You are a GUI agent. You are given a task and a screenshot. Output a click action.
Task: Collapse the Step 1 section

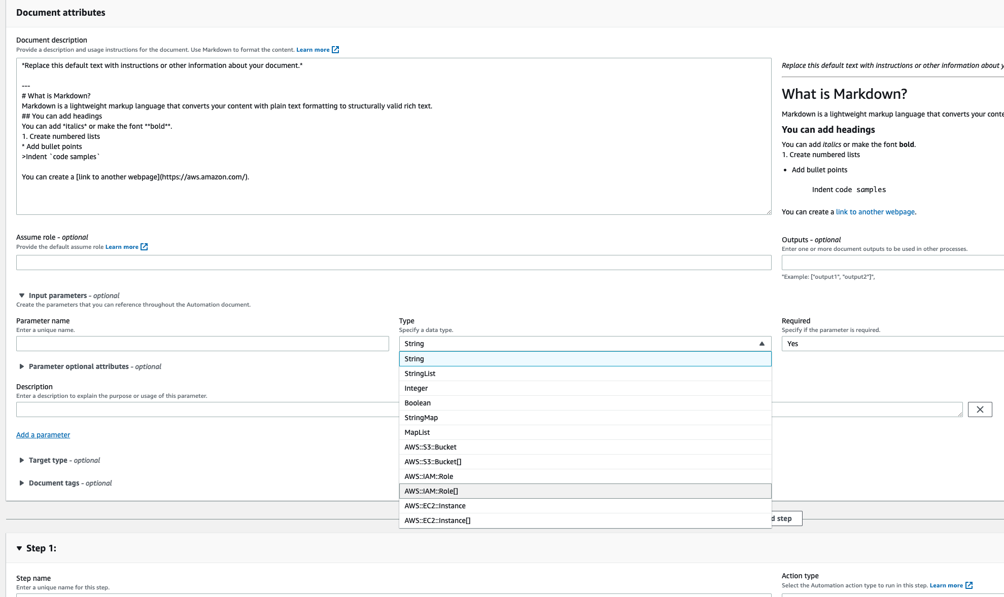click(x=19, y=548)
